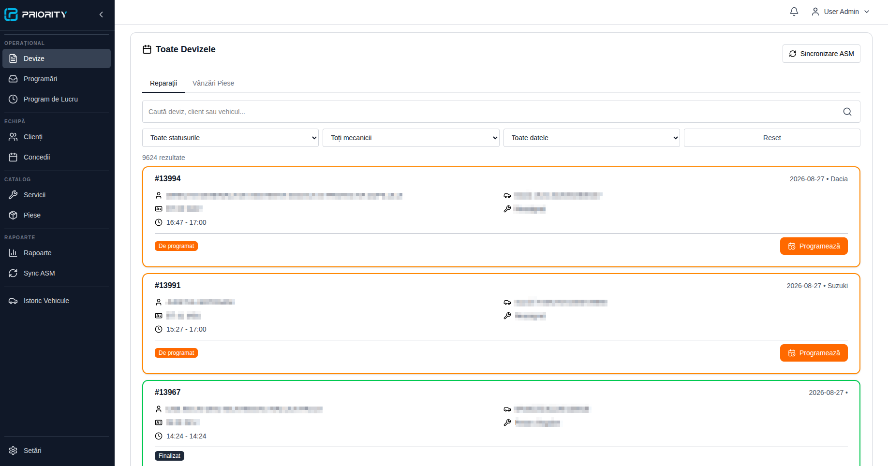The image size is (888, 466).
Task: Open Istoric Vehicule in the sidebar
Action: point(57,301)
